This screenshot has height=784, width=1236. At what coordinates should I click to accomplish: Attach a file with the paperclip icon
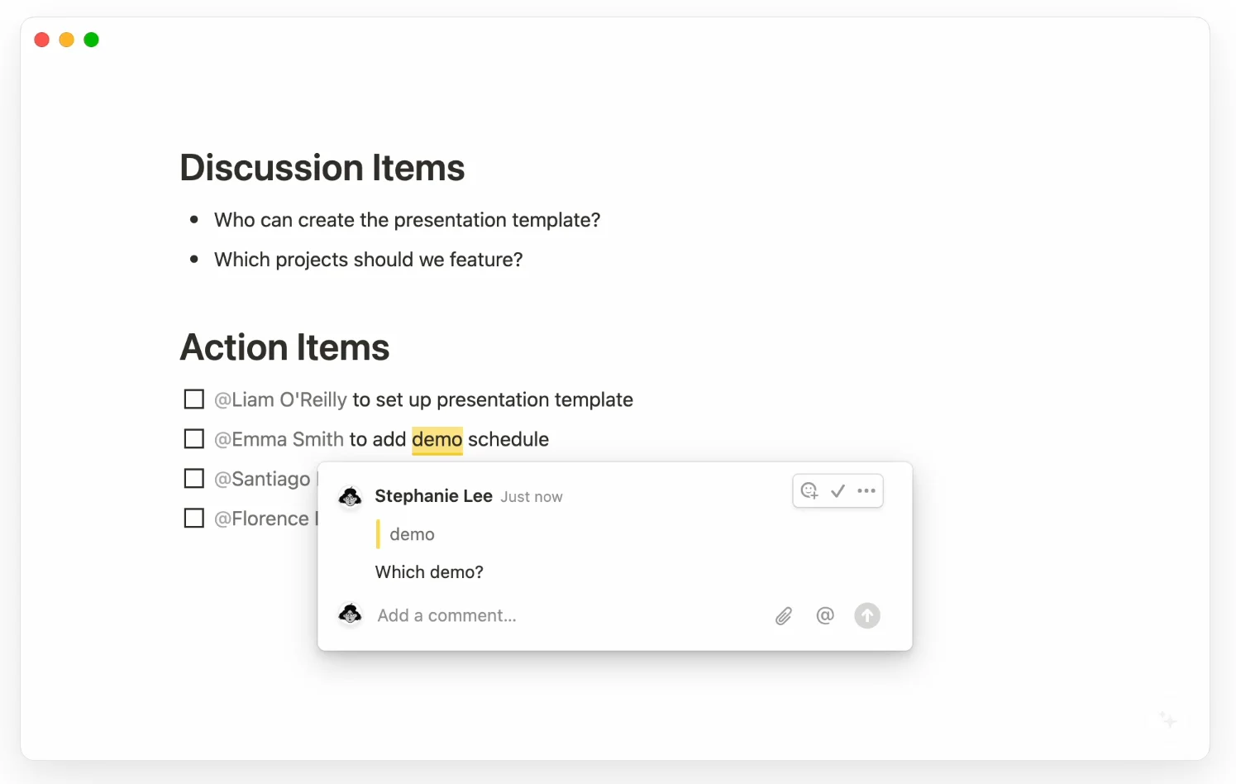784,616
